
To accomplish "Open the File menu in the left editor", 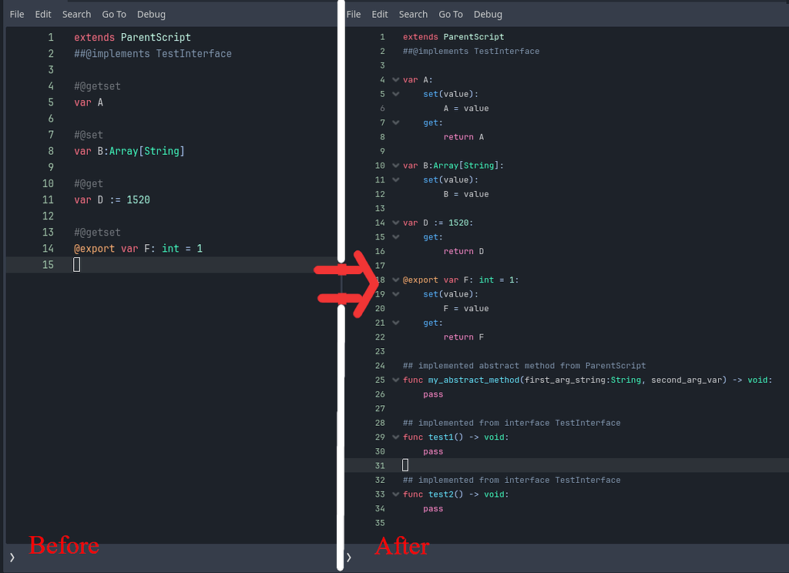I will point(16,14).
